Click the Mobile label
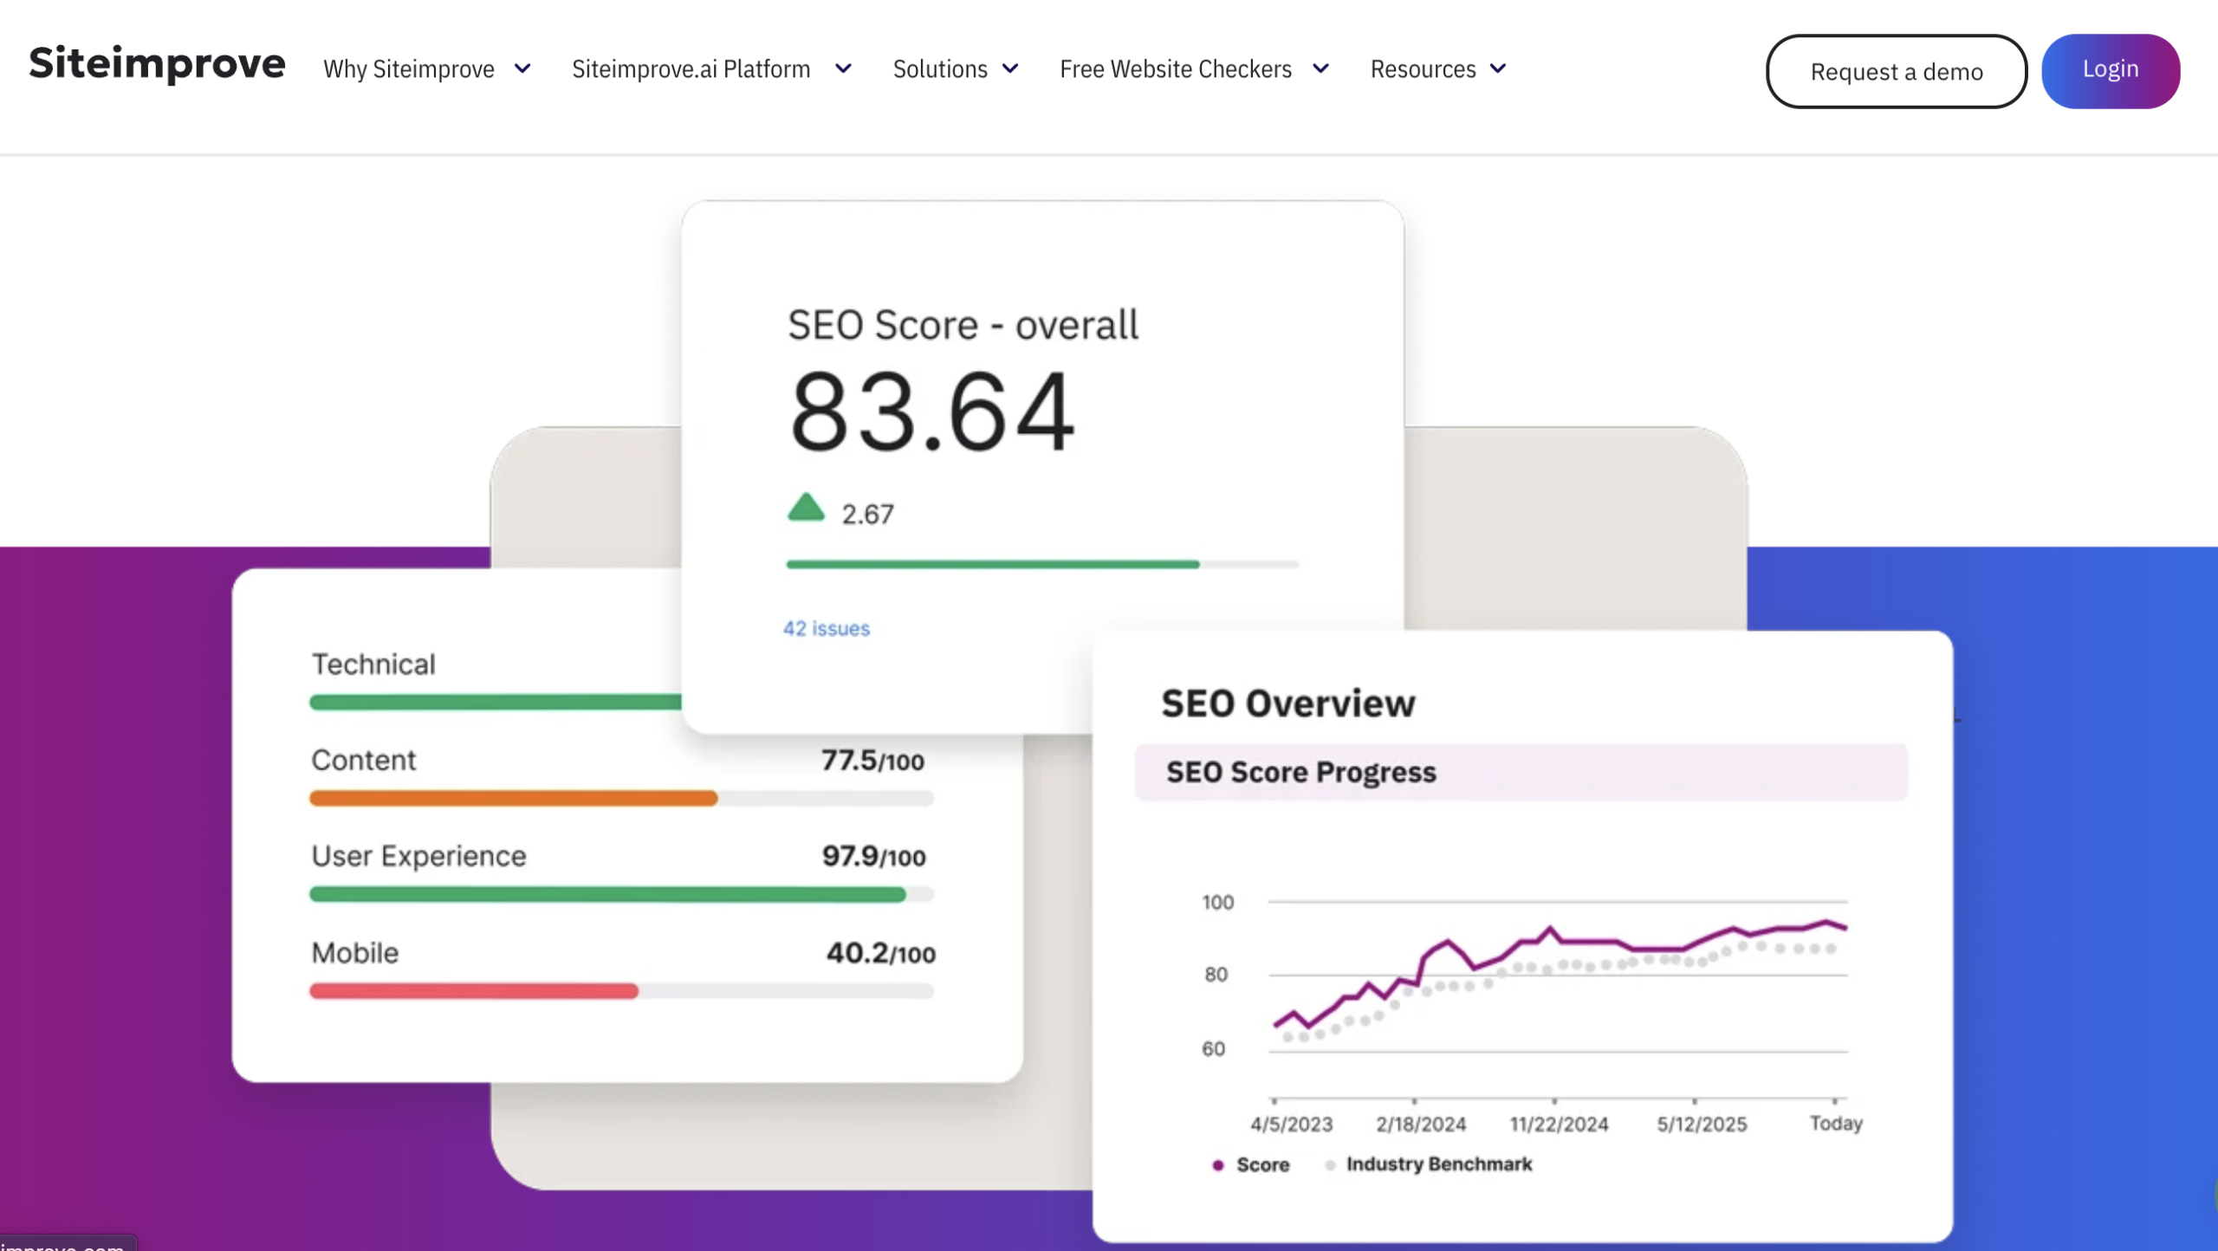Screen dimensions: 2218x1251 pos(355,953)
